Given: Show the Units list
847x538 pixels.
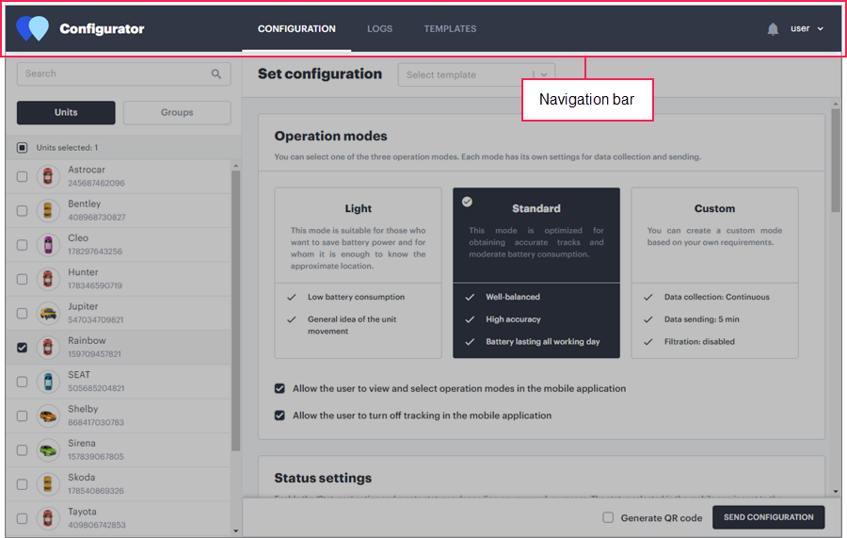Looking at the screenshot, I should coord(66,112).
